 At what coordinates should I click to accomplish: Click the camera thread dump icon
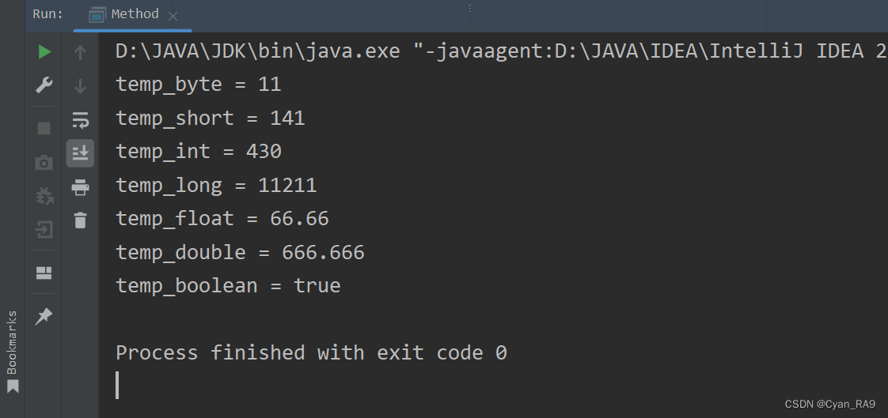(44, 164)
